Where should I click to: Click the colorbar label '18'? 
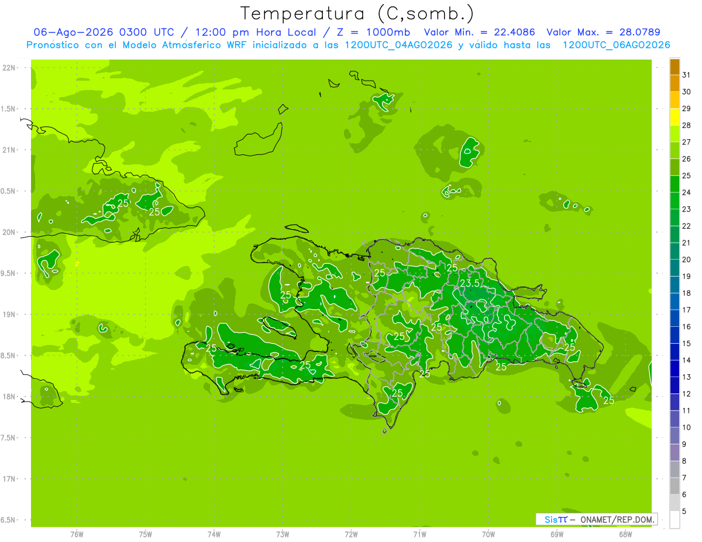686,293
